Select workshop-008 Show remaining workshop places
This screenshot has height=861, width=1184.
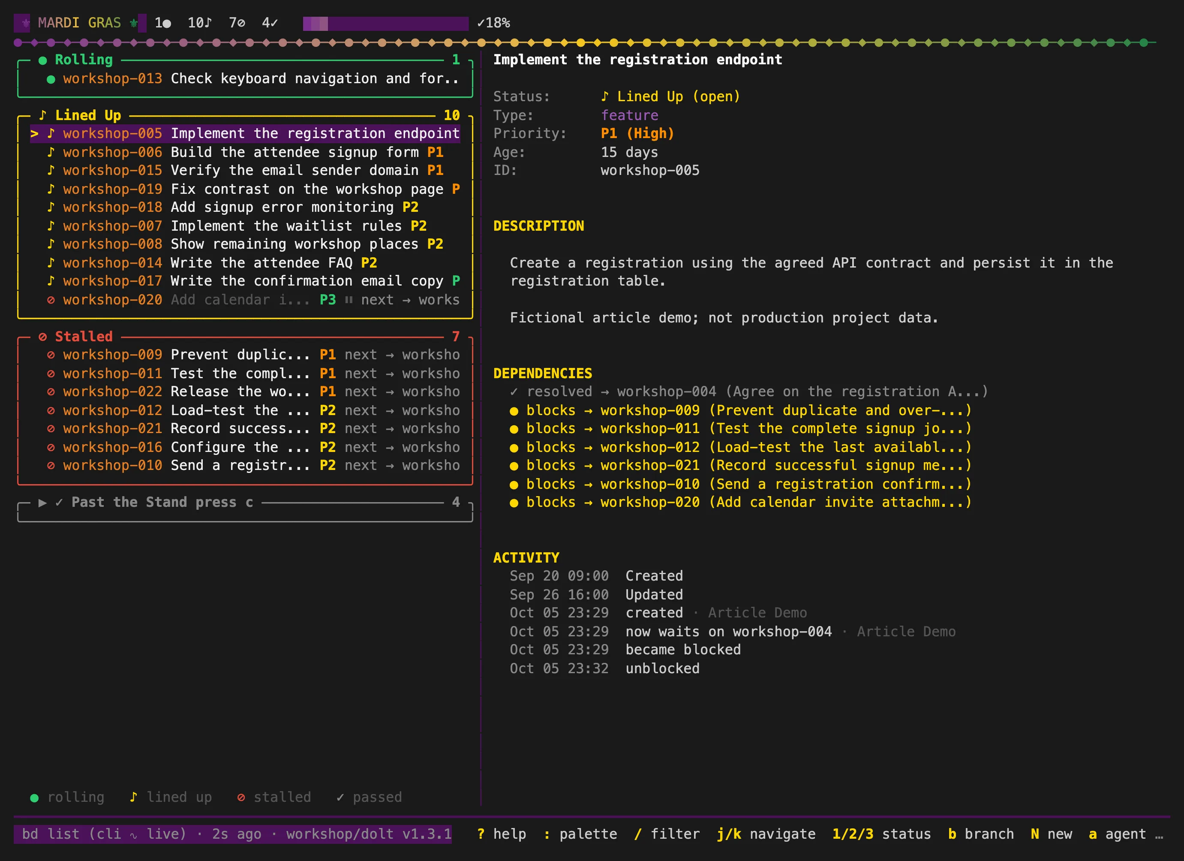pos(245,244)
